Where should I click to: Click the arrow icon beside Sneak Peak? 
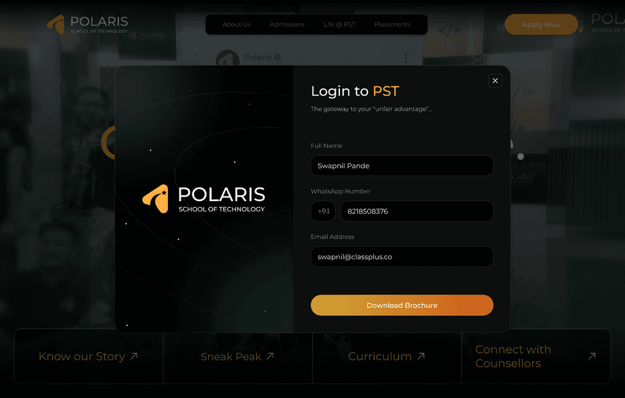[270, 356]
